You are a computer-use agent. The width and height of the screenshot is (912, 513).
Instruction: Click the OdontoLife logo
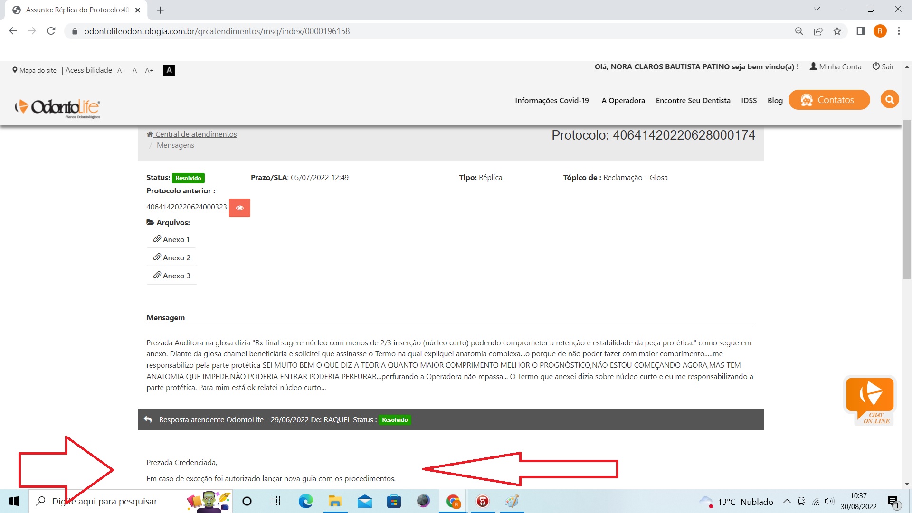[x=58, y=107]
